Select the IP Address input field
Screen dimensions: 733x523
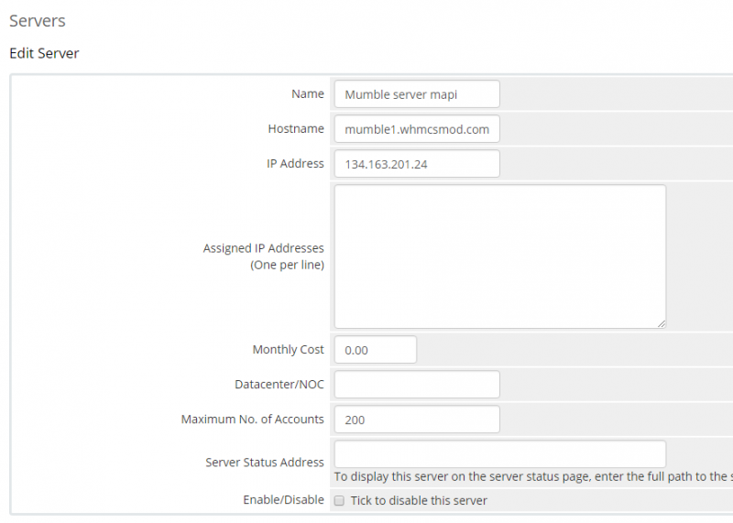417,164
